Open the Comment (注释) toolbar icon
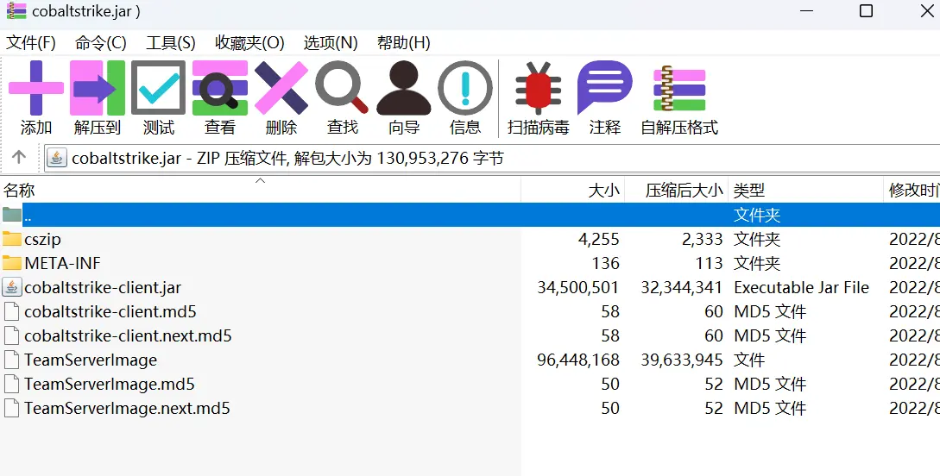Screen dimensions: 940x476 click(x=604, y=98)
